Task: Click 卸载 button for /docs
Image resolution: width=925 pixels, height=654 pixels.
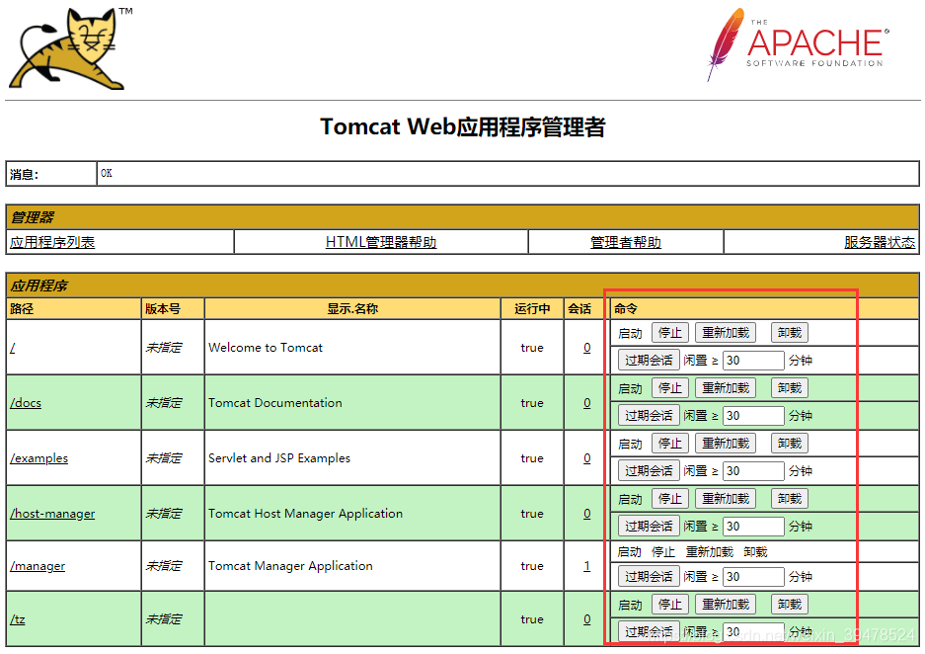Action: [790, 388]
